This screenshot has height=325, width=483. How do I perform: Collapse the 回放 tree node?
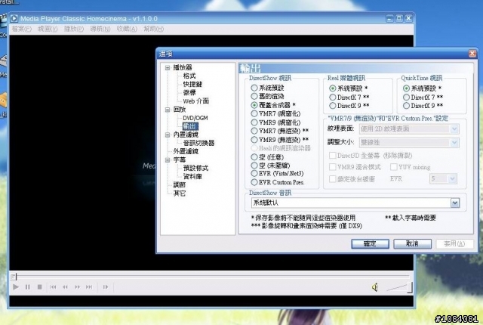pos(168,110)
